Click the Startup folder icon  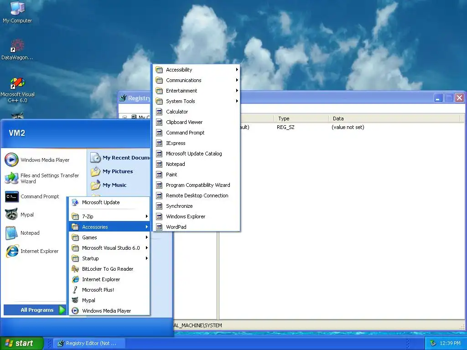(x=75, y=258)
